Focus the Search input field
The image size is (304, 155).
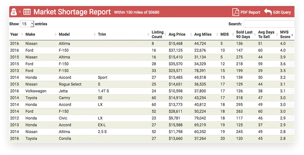[269, 24]
